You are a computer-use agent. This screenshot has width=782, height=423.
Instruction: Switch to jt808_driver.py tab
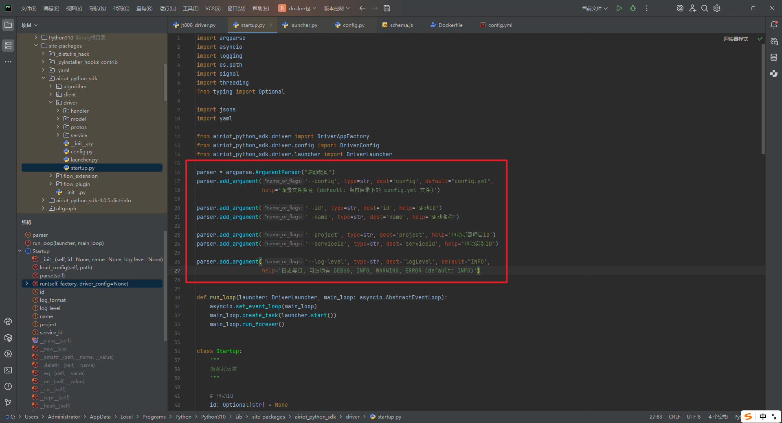pyautogui.click(x=194, y=25)
